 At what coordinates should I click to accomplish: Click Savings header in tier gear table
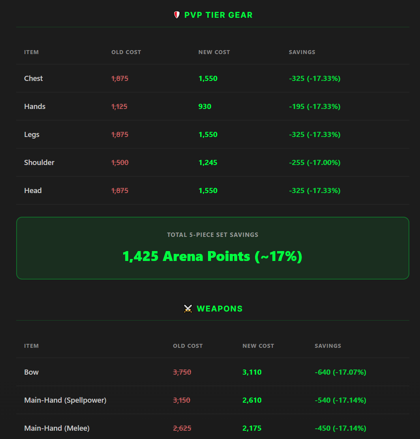[302, 52]
